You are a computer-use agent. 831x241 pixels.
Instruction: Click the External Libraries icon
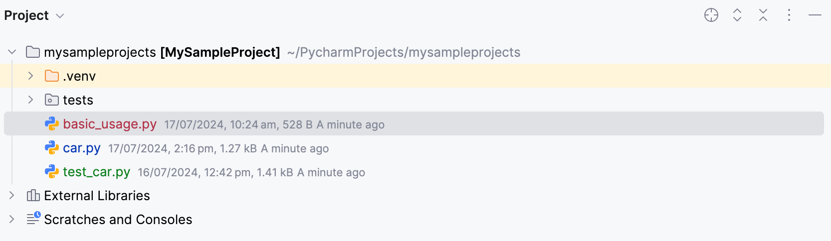33,196
